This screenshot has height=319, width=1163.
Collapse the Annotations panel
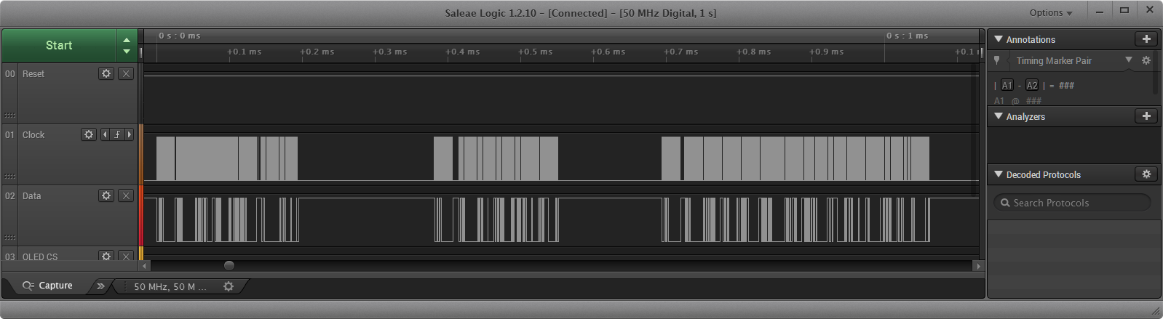(999, 39)
